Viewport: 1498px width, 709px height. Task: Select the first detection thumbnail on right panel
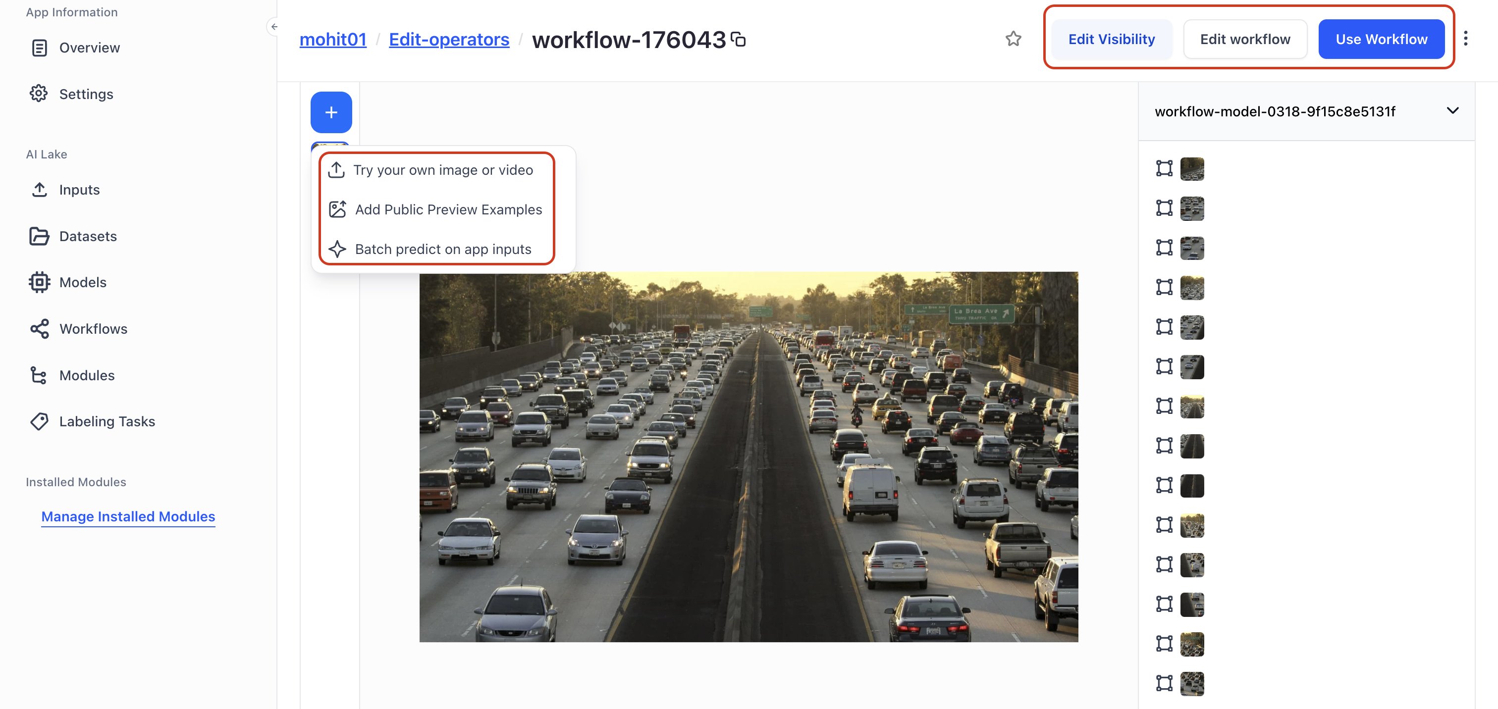tap(1192, 167)
